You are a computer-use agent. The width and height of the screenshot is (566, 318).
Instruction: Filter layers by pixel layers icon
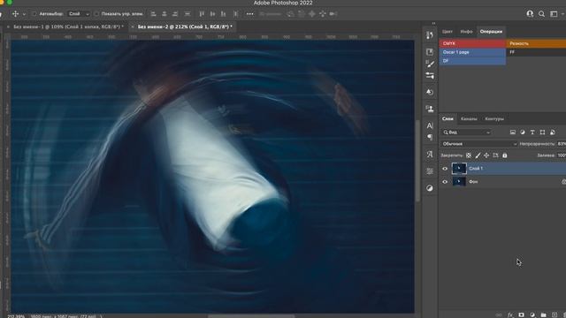pos(513,132)
